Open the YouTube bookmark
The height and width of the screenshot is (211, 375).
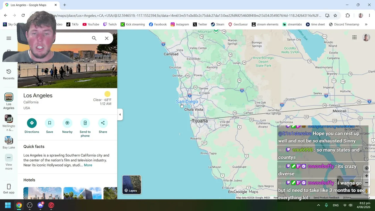click(x=91, y=24)
